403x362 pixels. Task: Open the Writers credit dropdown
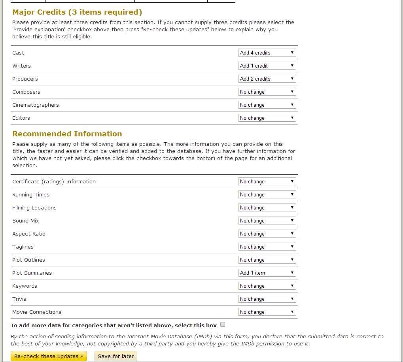point(267,66)
